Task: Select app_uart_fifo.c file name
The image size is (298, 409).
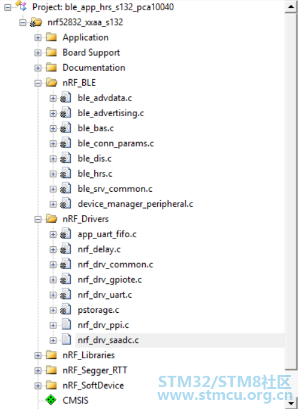Action: tap(107, 234)
